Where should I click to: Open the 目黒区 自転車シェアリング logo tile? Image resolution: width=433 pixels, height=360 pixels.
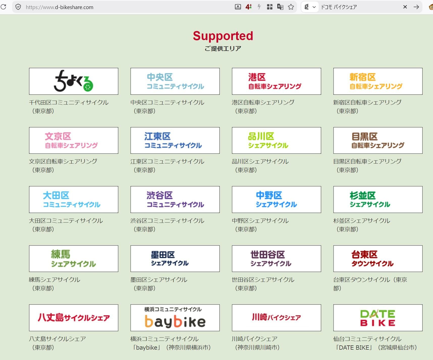click(x=378, y=140)
